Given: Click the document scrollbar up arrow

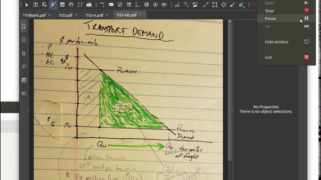Looking at the screenshot, I should click(229, 21).
